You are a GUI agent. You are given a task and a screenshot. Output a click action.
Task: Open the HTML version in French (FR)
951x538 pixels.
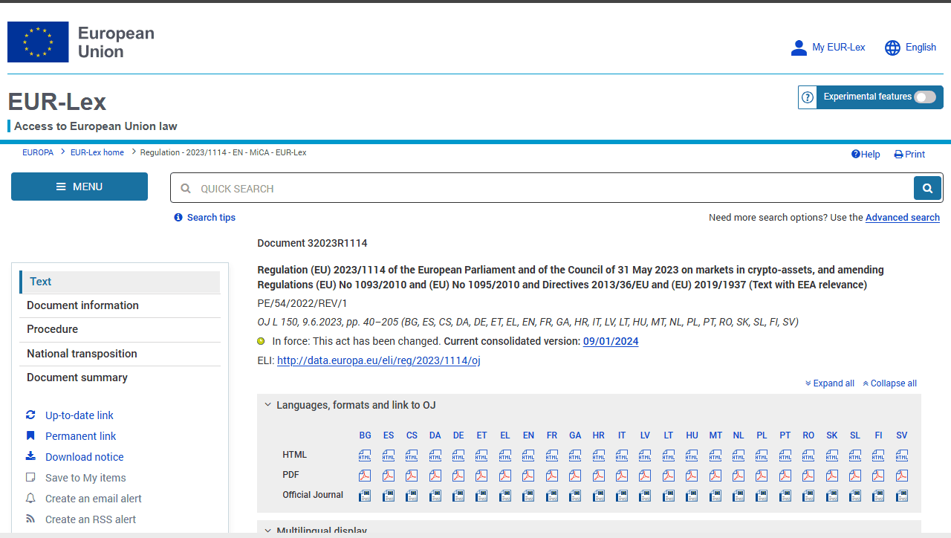pyautogui.click(x=552, y=456)
